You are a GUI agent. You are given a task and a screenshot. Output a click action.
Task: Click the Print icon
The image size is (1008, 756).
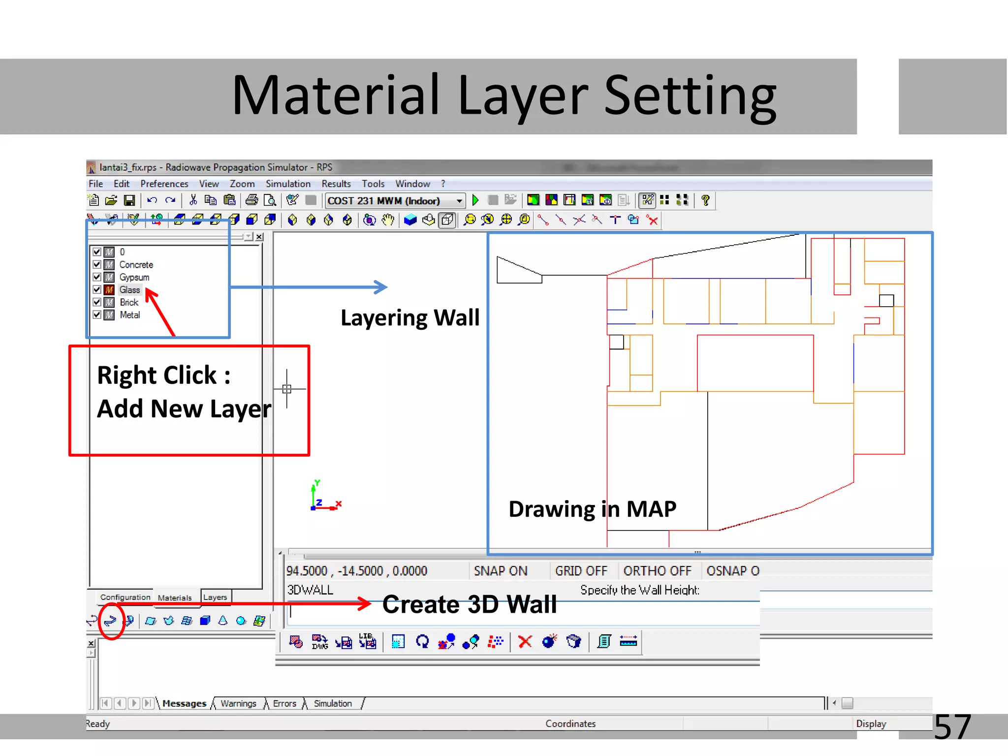[x=252, y=200]
